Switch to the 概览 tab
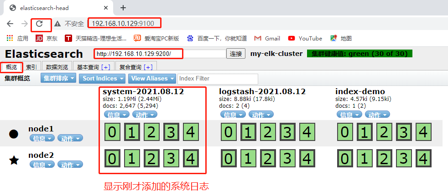This screenshot has height=196, width=448. [x=11, y=67]
